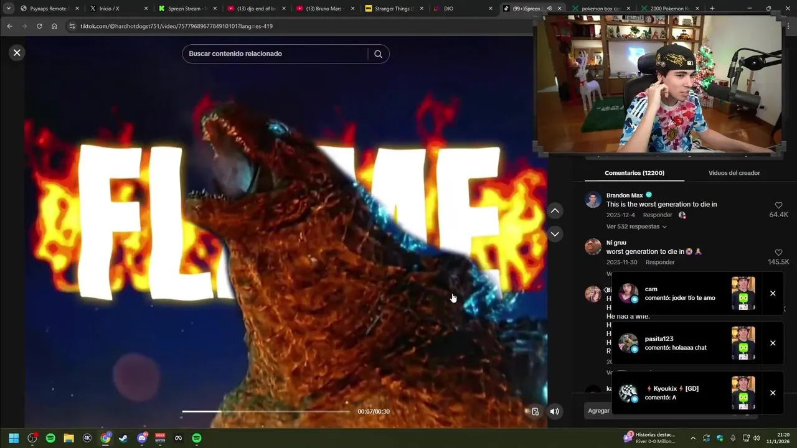Mute the TikTok tab via its speaker icon

coord(550,9)
